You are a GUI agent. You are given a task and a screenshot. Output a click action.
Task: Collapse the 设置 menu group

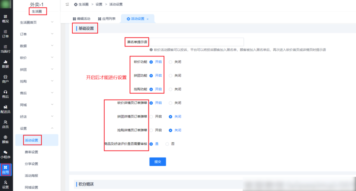[37, 128]
